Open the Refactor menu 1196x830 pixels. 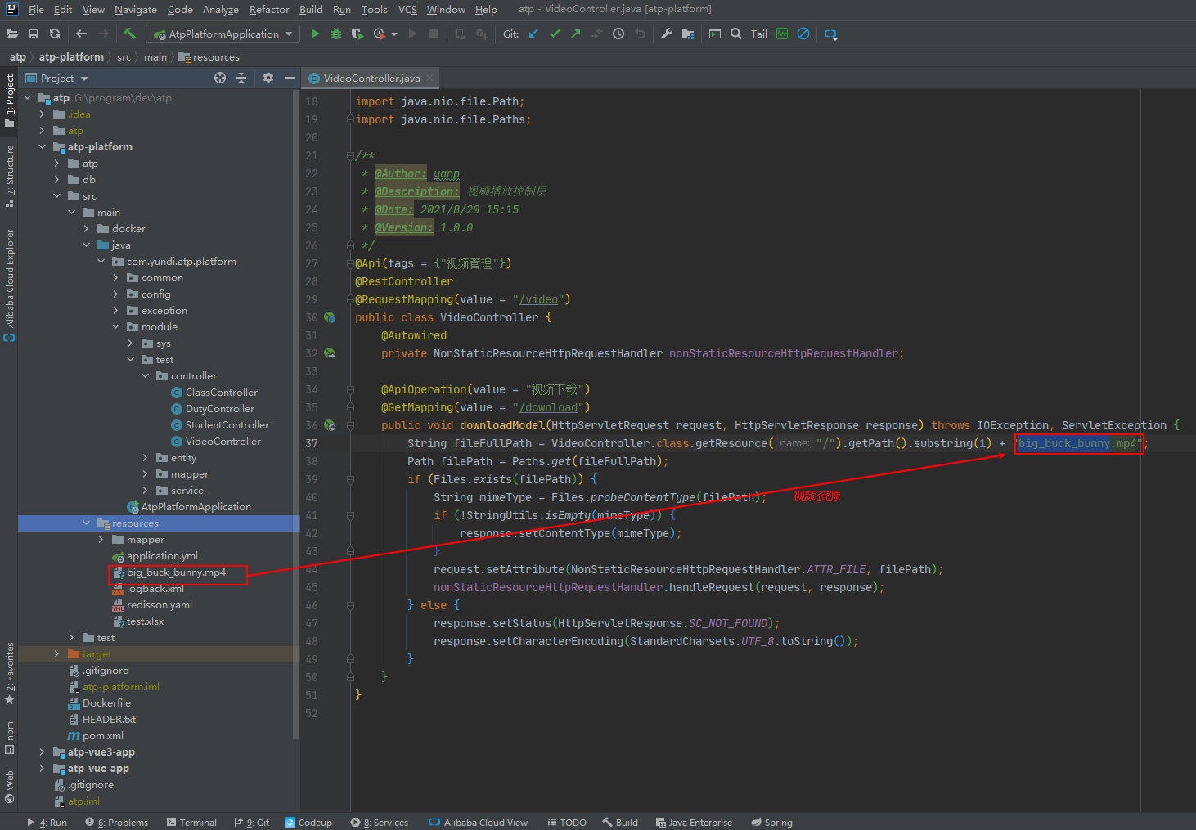click(269, 10)
